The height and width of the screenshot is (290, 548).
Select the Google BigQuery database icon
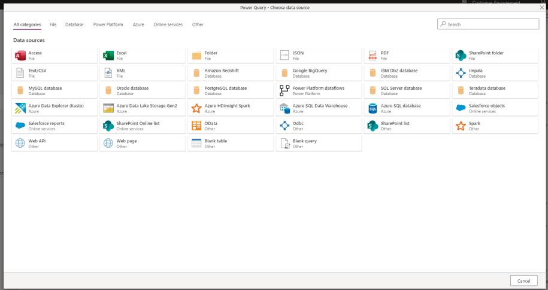(x=284, y=73)
